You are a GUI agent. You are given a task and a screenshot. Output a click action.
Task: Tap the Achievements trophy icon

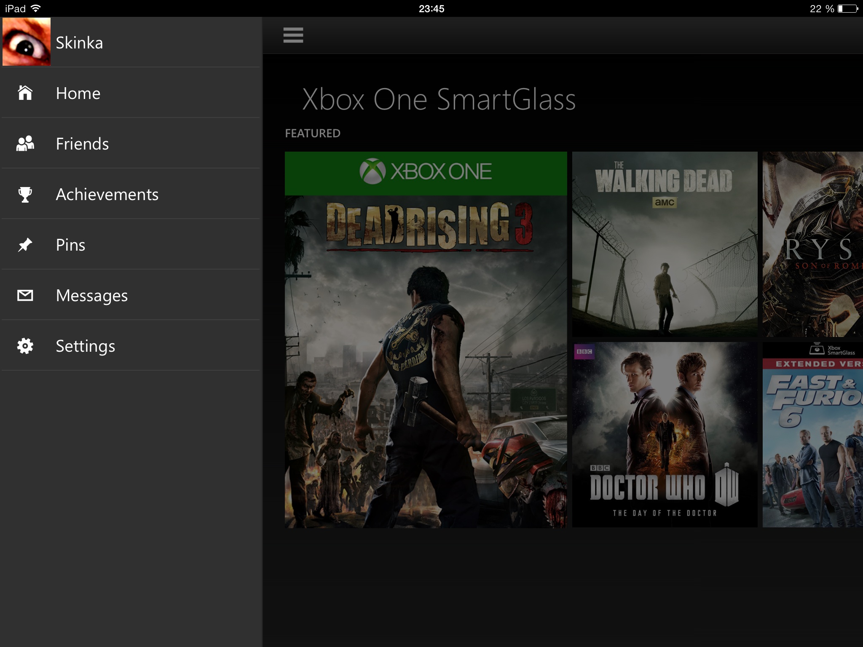pos(25,194)
